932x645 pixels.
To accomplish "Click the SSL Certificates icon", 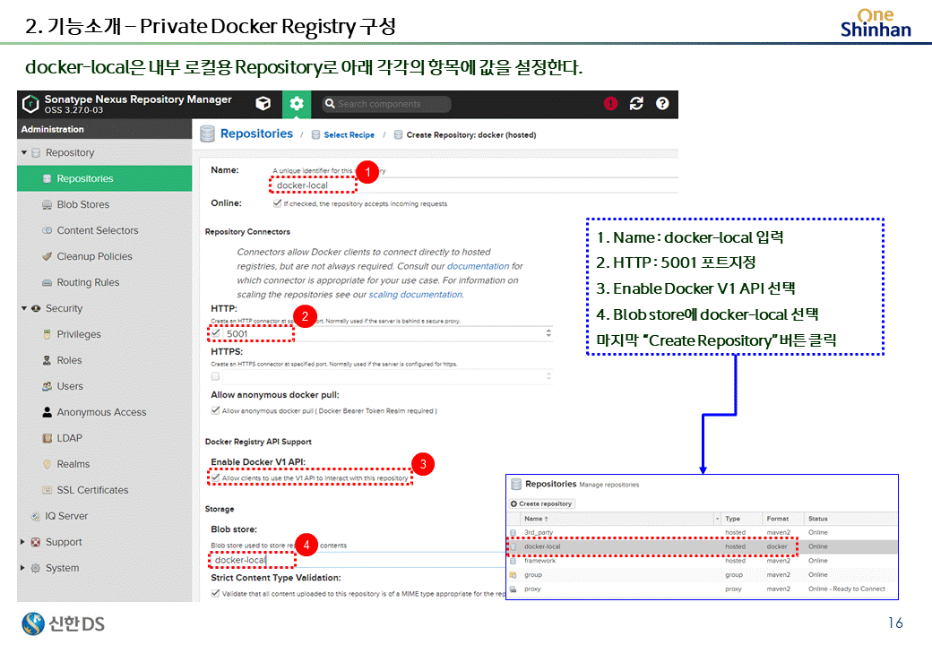I will [47, 490].
